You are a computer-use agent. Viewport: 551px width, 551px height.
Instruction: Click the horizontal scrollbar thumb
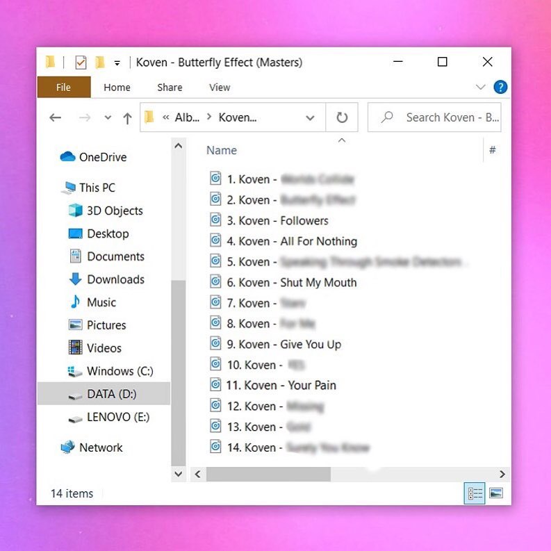(268, 474)
